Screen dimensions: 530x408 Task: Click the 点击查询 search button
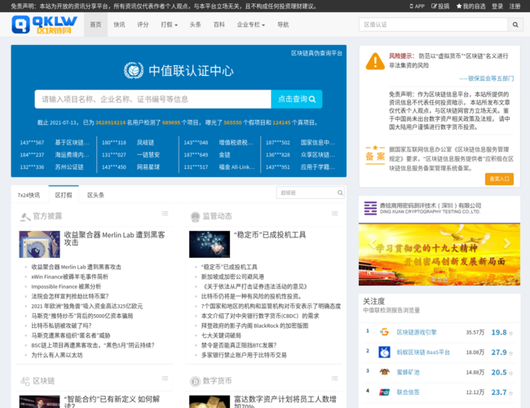297,99
